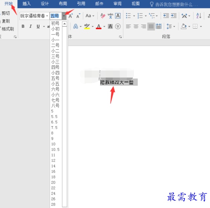Increase paragraph indent
The width and height of the screenshot is (210, 208).
(x=174, y=16)
